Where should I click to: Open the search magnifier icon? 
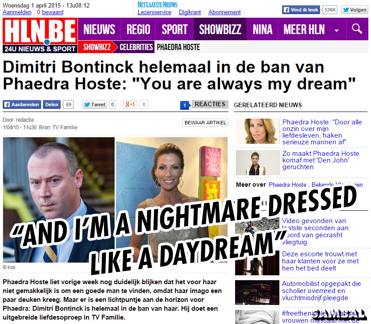(x=357, y=29)
